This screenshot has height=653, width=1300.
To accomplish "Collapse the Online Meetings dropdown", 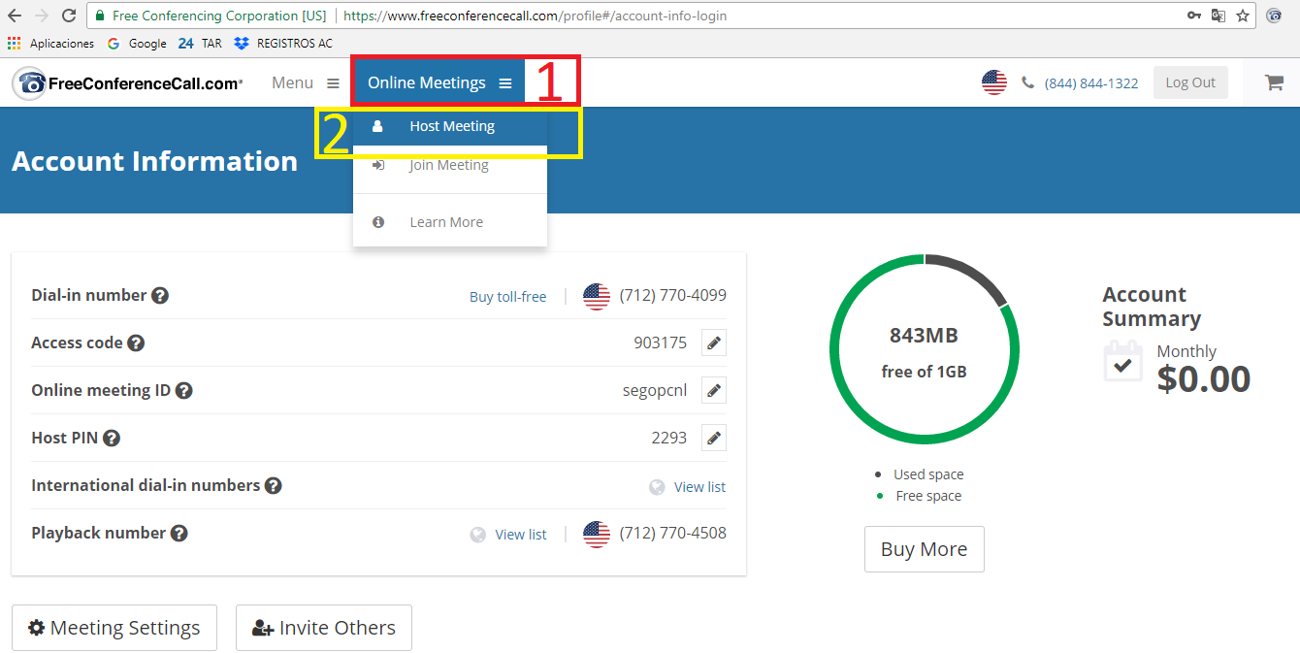I will click(439, 83).
